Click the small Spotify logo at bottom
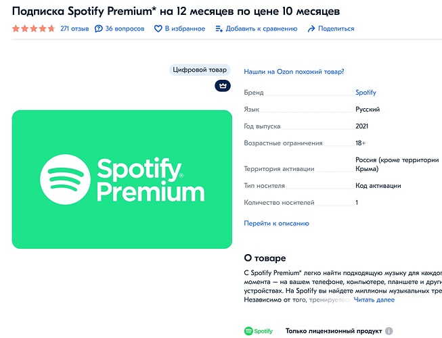The image size is (442, 338). tap(259, 331)
